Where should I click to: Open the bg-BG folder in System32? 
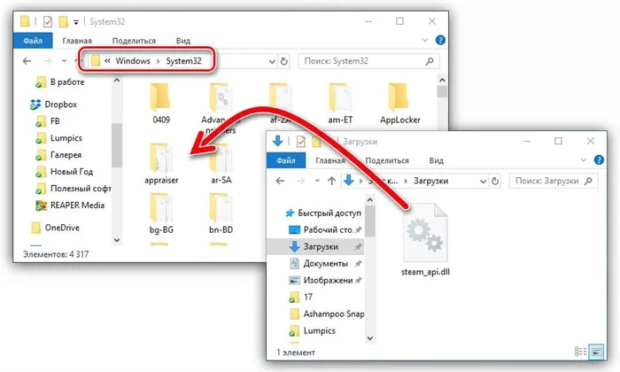(x=161, y=213)
